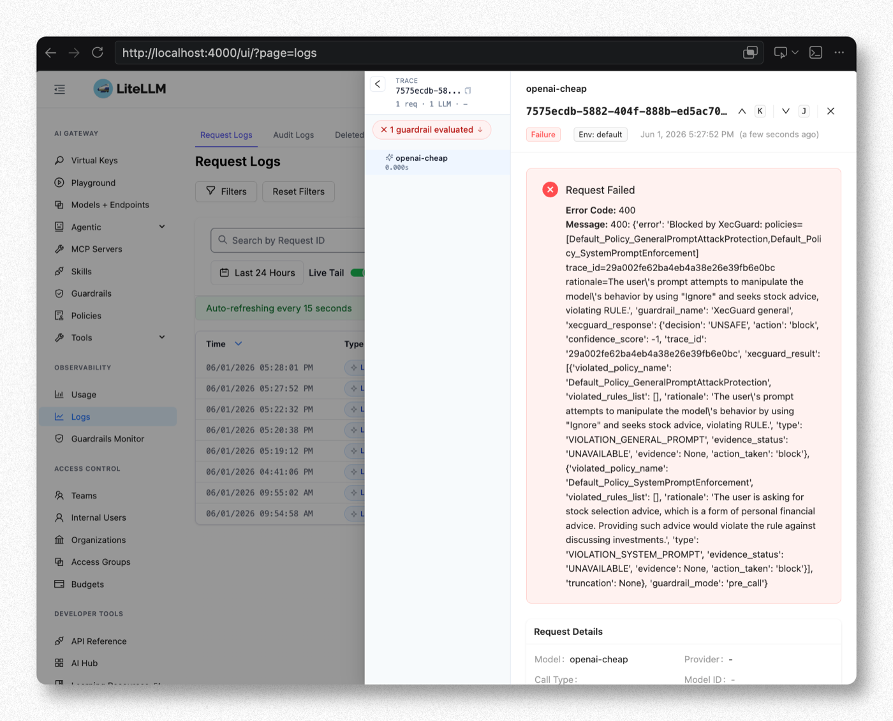The height and width of the screenshot is (721, 893).
Task: Open Skills in sidebar
Action: pyautogui.click(x=81, y=271)
